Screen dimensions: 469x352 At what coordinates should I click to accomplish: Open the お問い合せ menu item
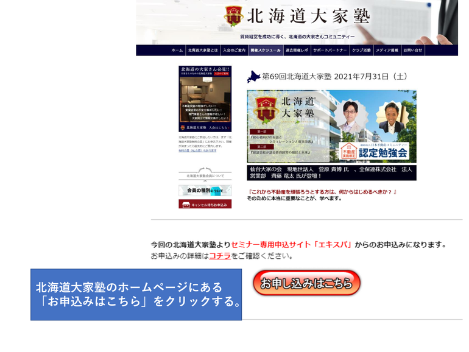[x=413, y=51]
